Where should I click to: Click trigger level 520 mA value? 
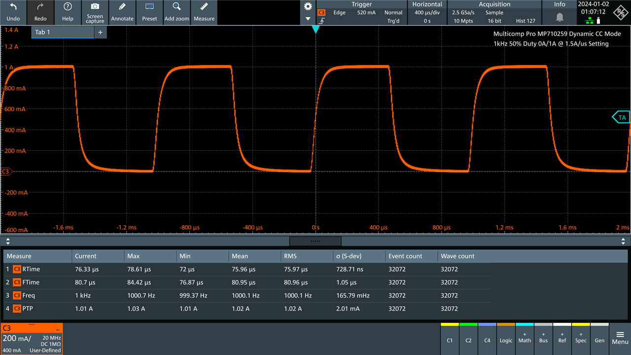(365, 13)
